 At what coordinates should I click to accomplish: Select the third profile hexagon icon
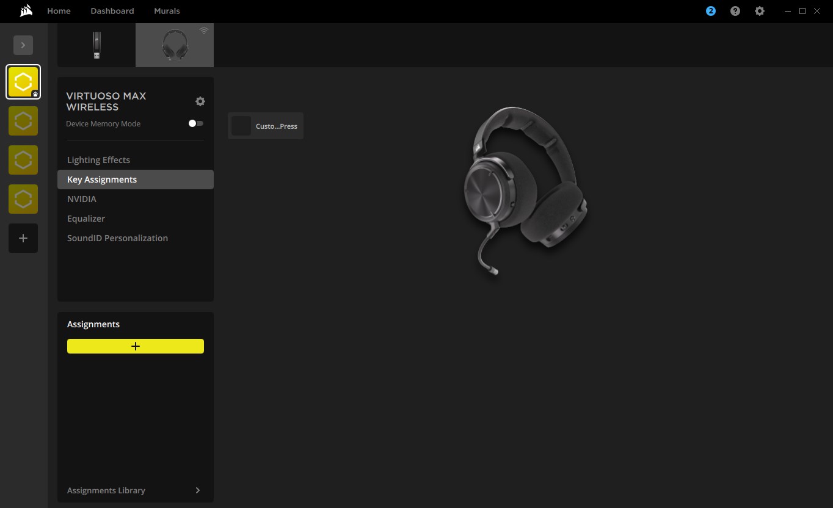[x=23, y=160]
